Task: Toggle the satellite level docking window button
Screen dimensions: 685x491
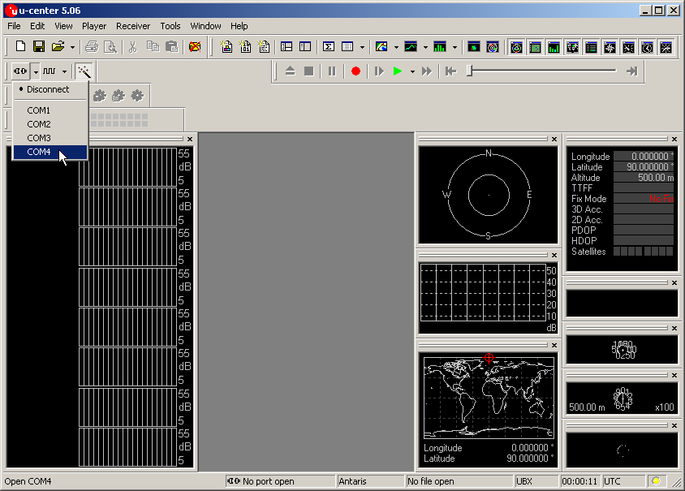Action: 555,47
